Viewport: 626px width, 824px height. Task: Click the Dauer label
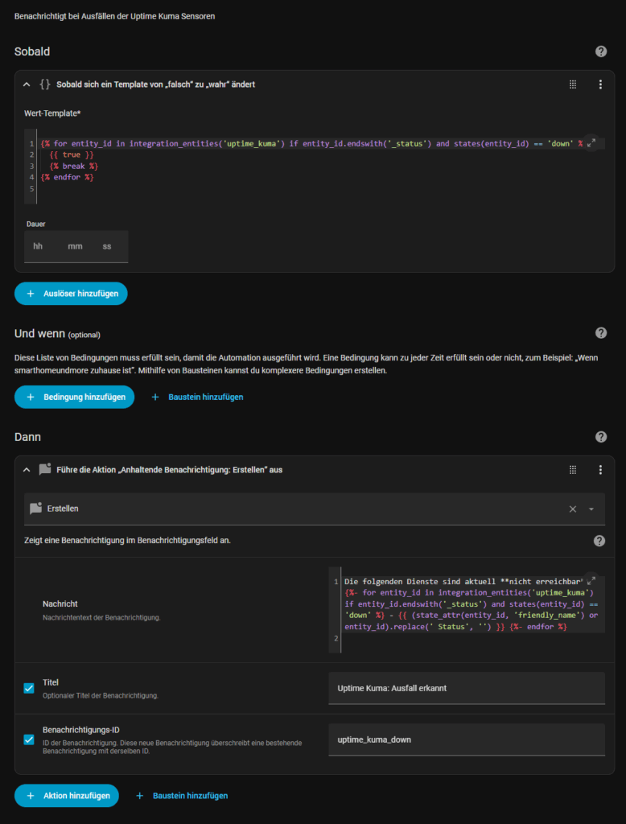pos(36,224)
